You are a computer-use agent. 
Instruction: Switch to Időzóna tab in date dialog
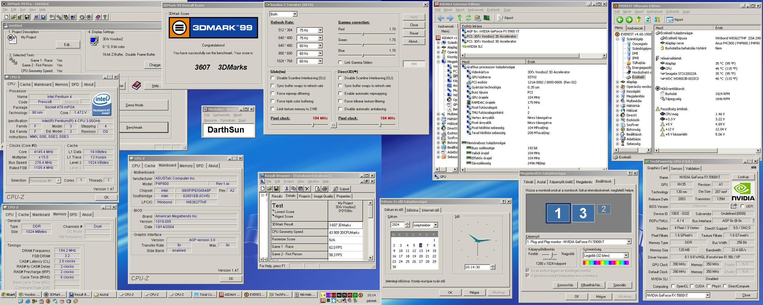[412, 210]
